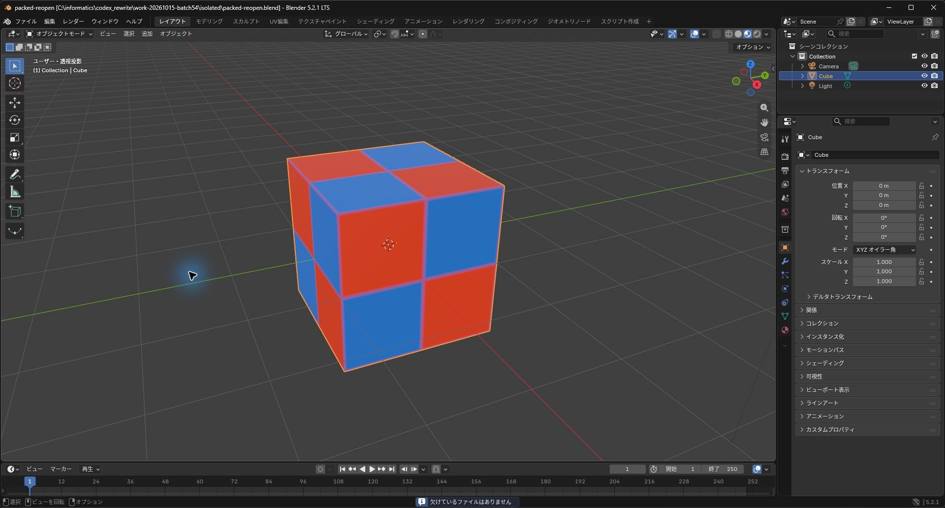This screenshot has width=945, height=508.
Task: Toggle proportional editing button
Action: click(x=422, y=34)
